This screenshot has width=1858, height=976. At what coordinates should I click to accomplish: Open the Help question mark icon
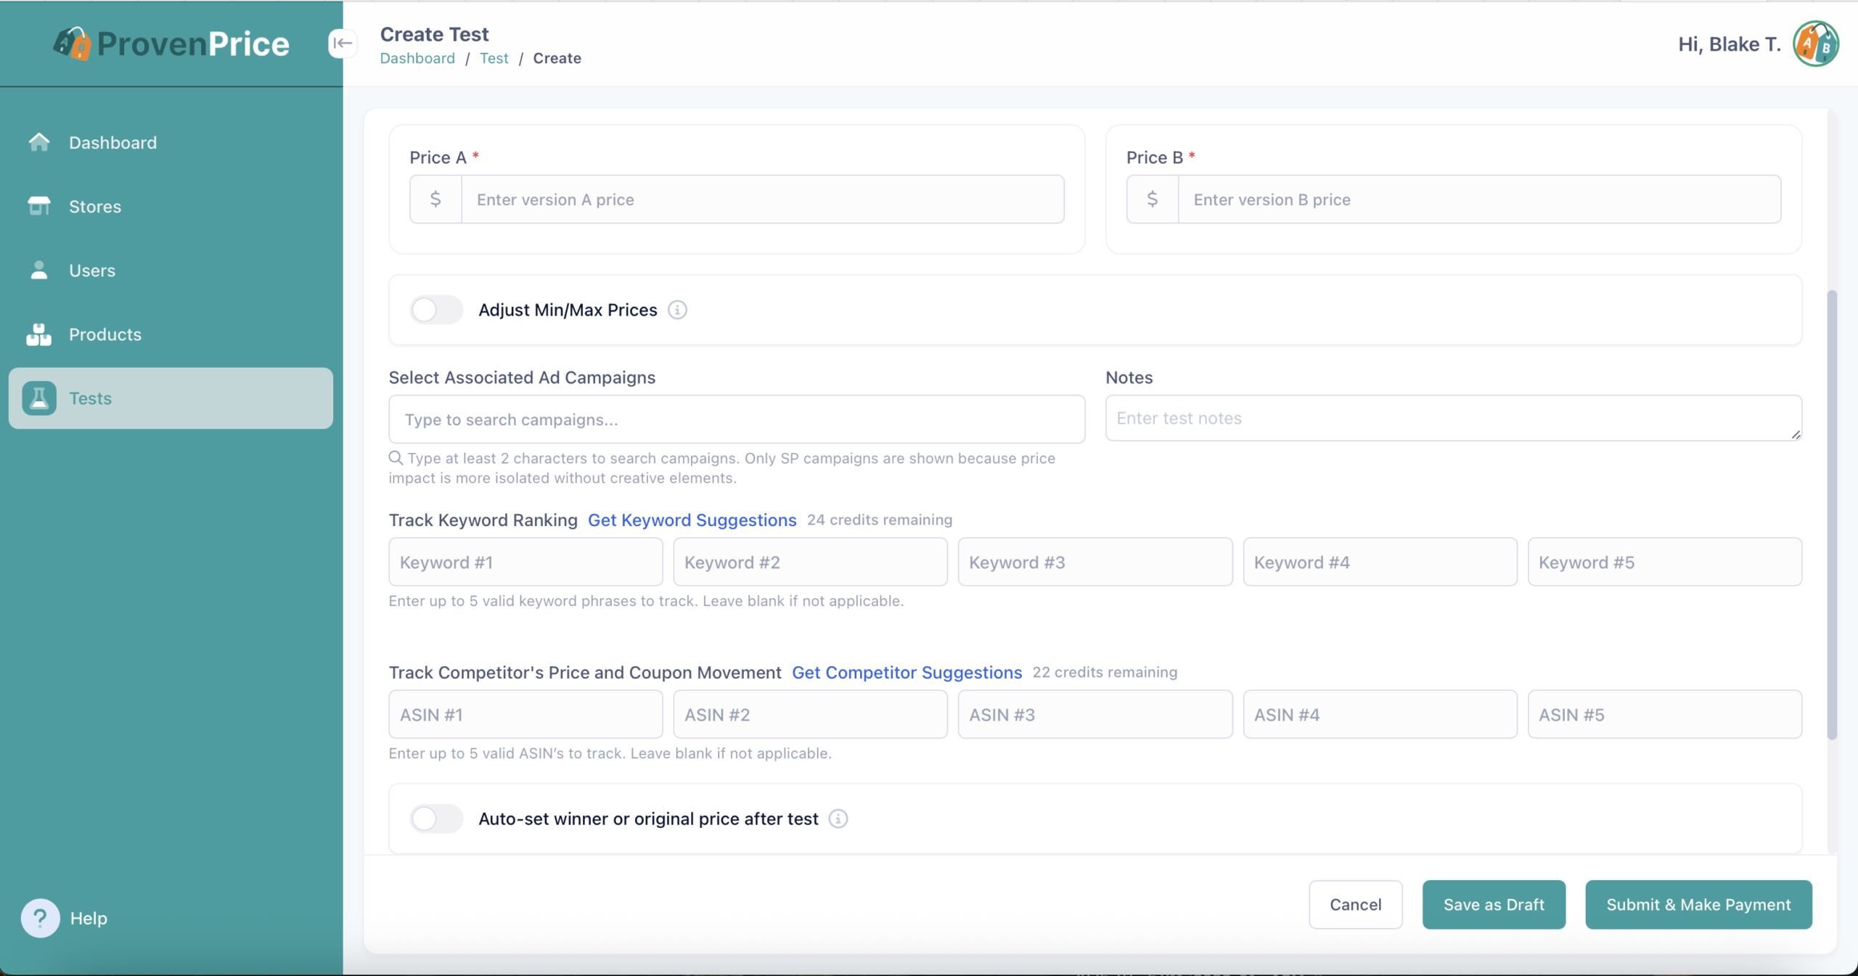point(40,918)
